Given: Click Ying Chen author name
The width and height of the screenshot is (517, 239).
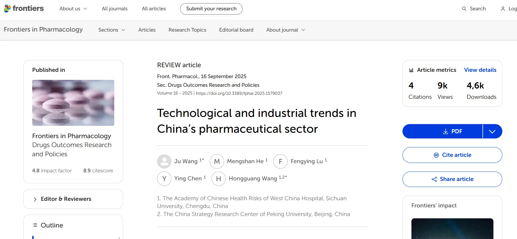Looking at the screenshot, I should [x=188, y=179].
